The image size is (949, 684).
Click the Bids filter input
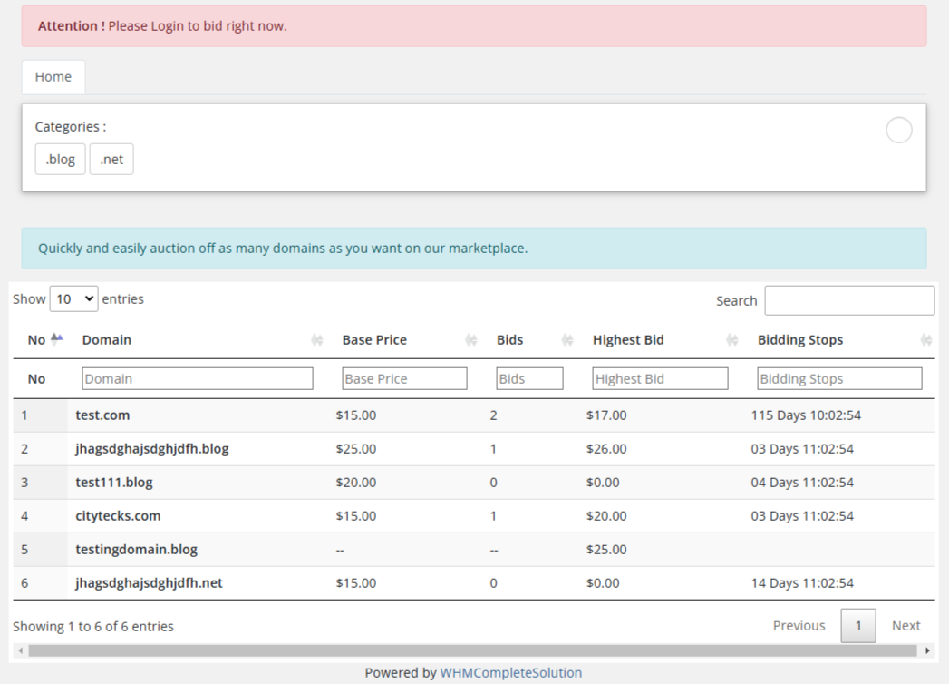tap(530, 378)
